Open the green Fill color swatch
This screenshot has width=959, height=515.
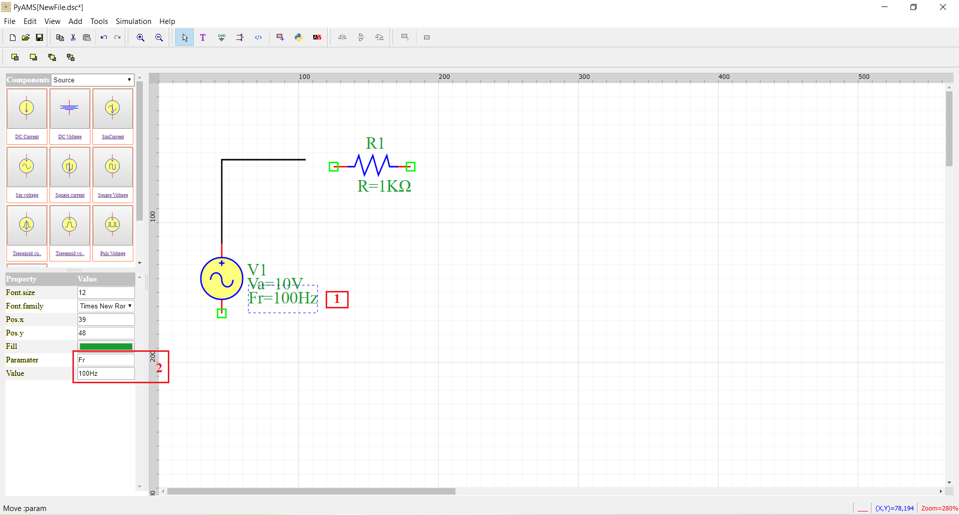pos(106,346)
